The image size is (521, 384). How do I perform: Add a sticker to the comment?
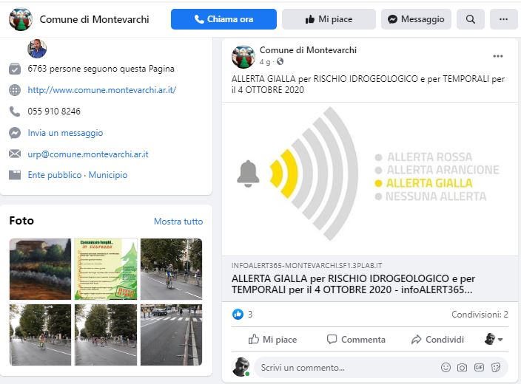coord(495,368)
